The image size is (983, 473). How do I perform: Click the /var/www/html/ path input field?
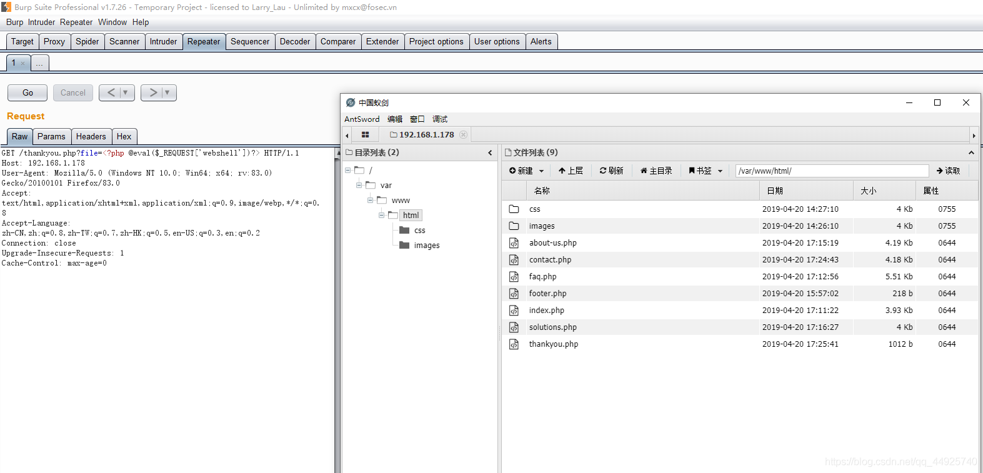pos(832,171)
